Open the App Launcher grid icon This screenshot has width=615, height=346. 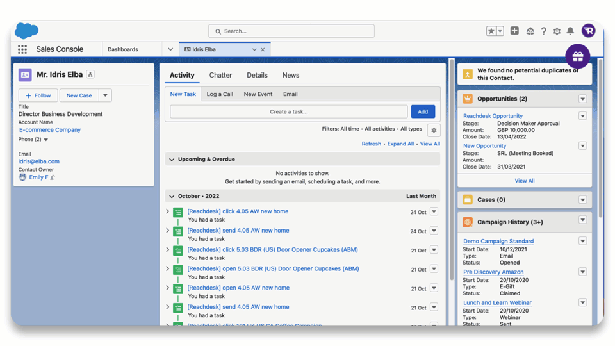[x=22, y=49]
